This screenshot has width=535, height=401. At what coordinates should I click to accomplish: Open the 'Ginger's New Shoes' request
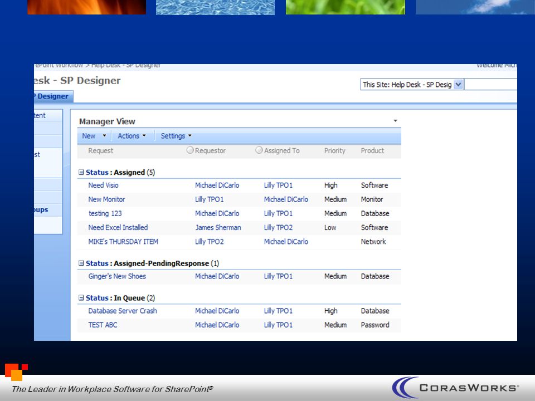(117, 276)
